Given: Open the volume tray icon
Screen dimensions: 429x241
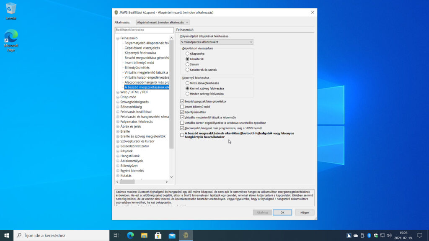Looking at the screenshot, I should (389, 235).
